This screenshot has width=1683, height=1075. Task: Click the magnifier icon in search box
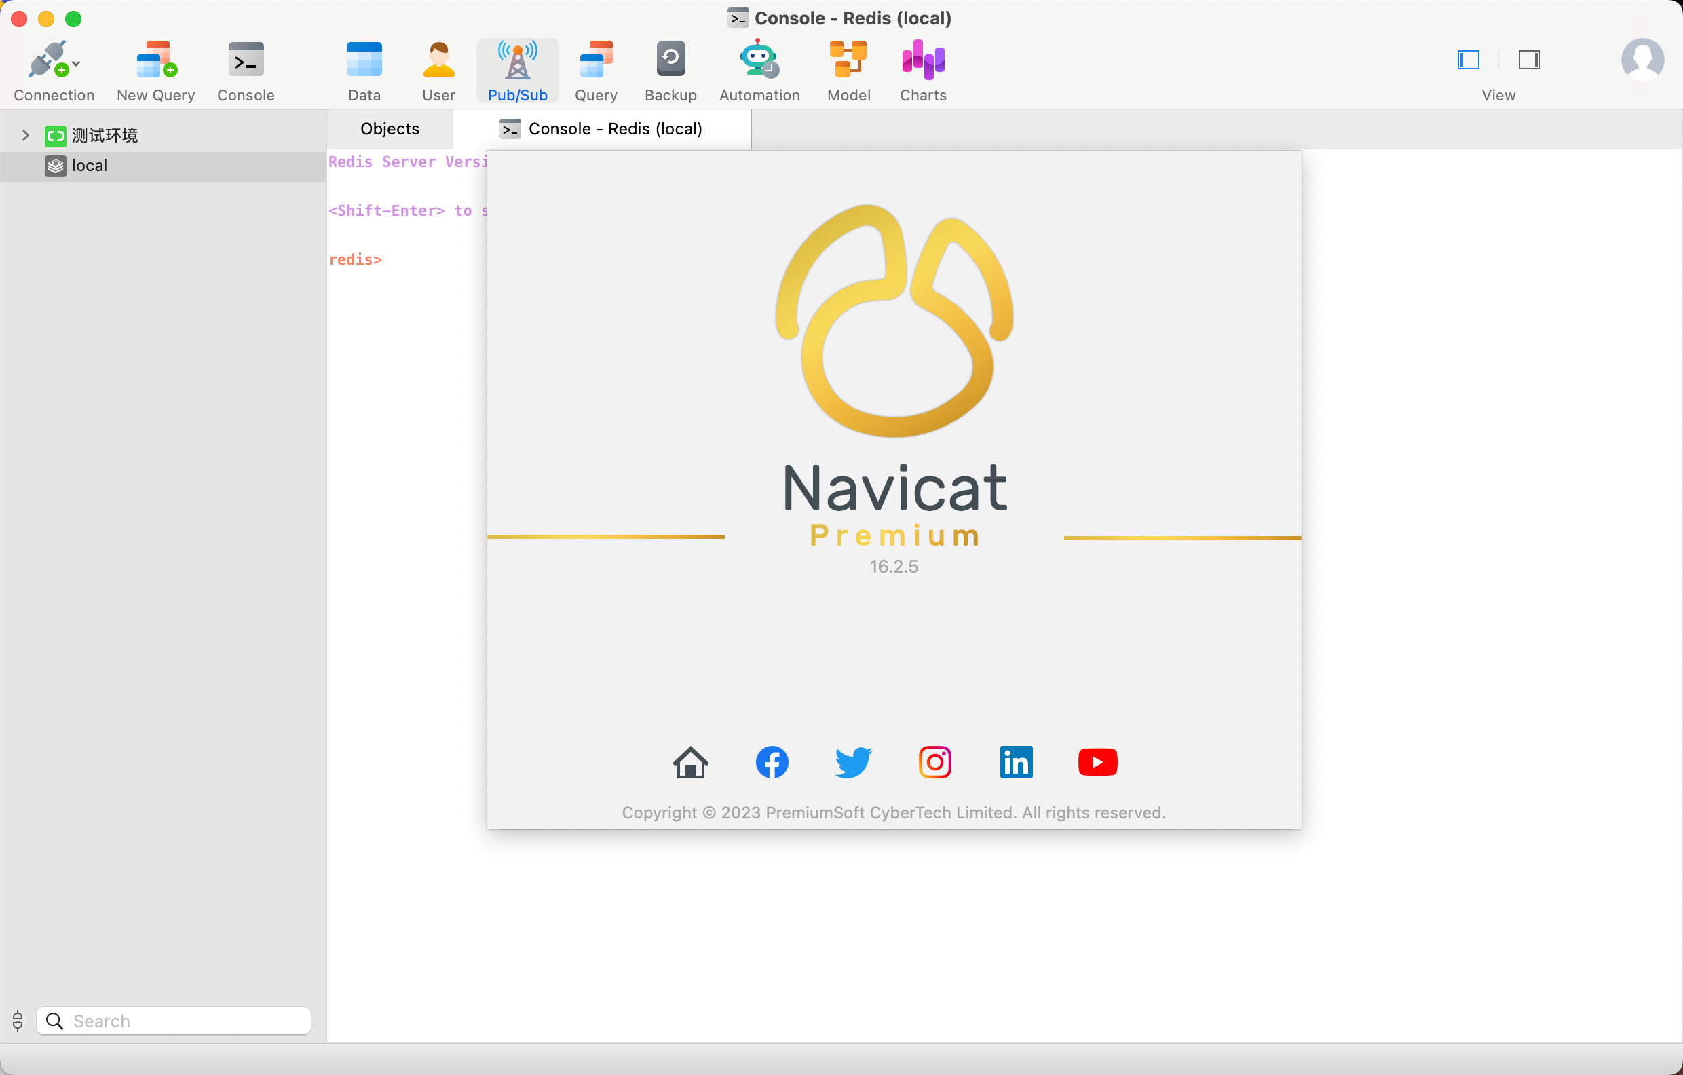[x=54, y=1021]
